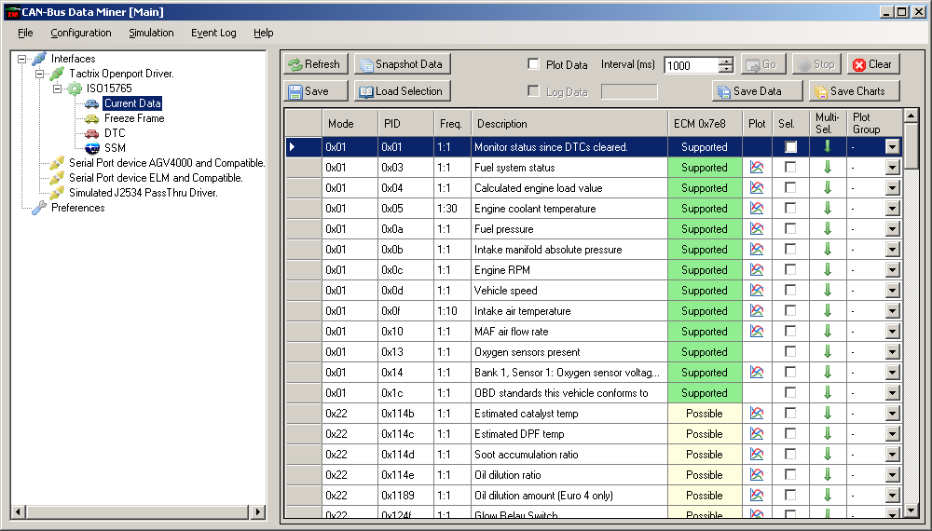This screenshot has width=932, height=531.
Task: Open the Help menu
Action: pos(264,33)
